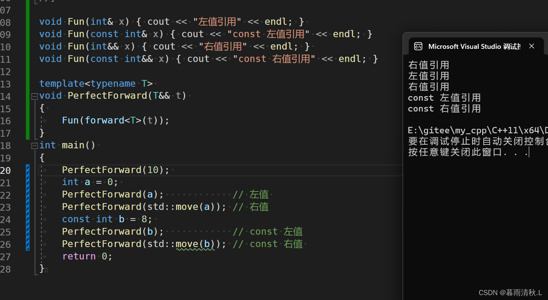Click line number 26 in the gutter
This screenshot has width=548, height=300.
point(6,244)
